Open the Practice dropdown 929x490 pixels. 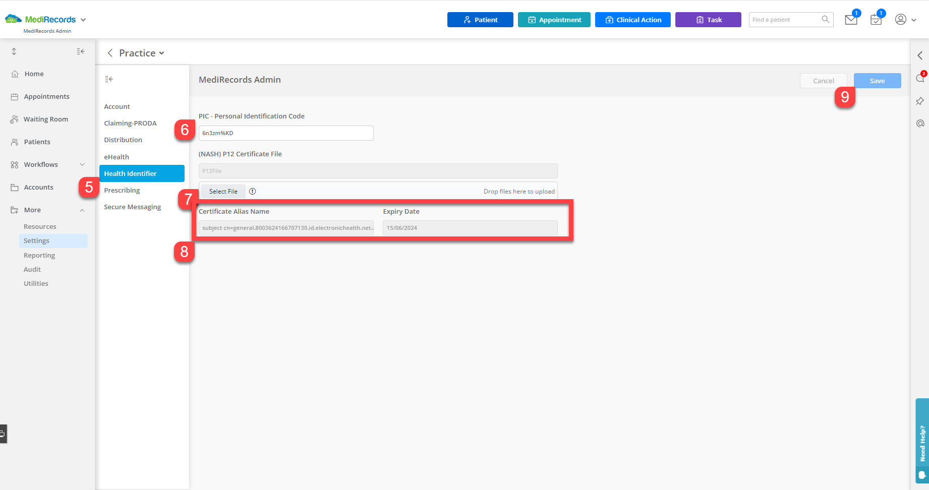(x=142, y=53)
